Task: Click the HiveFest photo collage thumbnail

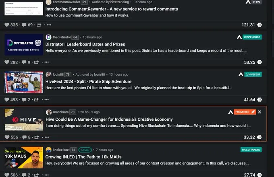Action: click(24, 82)
